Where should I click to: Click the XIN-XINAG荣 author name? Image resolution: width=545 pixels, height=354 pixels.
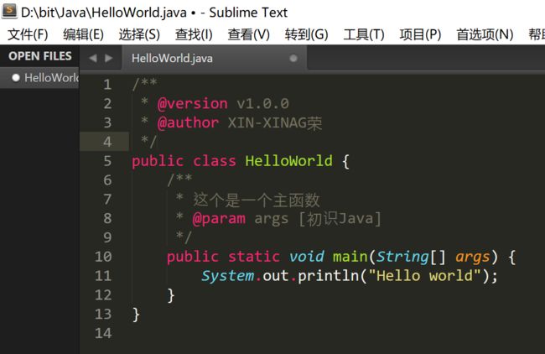pyautogui.click(x=275, y=122)
